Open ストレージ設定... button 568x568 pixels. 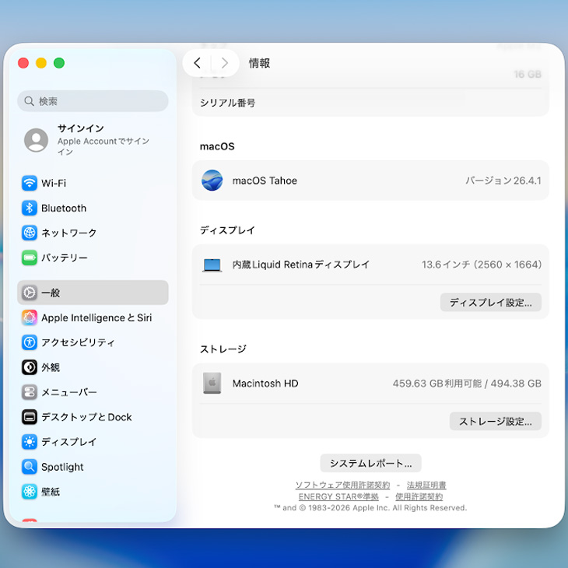[495, 422]
